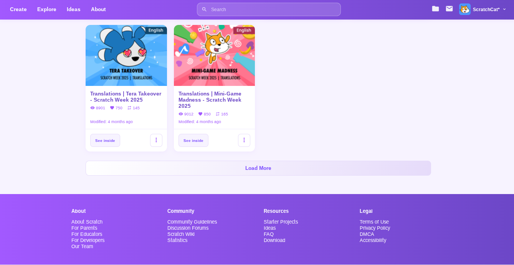Click See inside for Tera Takeover
This screenshot has height=265, width=514.
[105, 140]
